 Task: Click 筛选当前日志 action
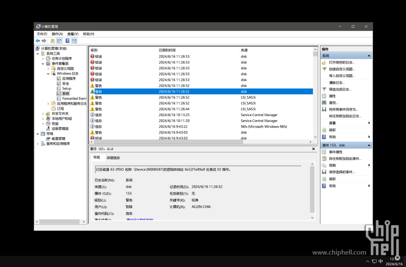(340, 90)
